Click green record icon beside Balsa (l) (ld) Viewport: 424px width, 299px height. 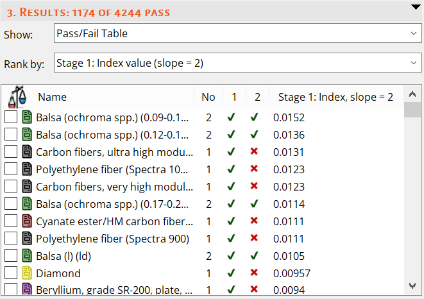(27, 256)
